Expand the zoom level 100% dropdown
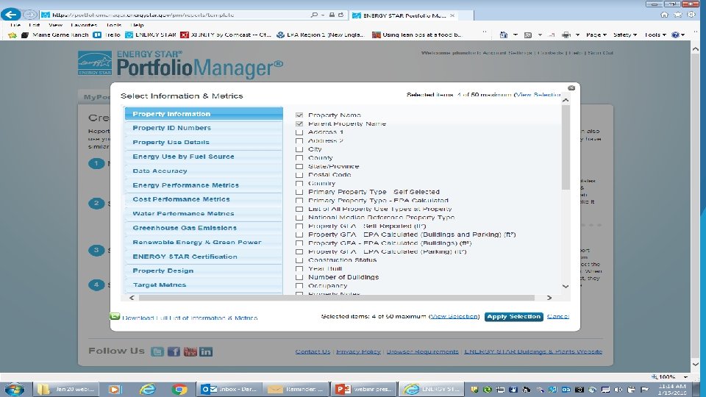The height and width of the screenshot is (397, 706). tap(685, 376)
